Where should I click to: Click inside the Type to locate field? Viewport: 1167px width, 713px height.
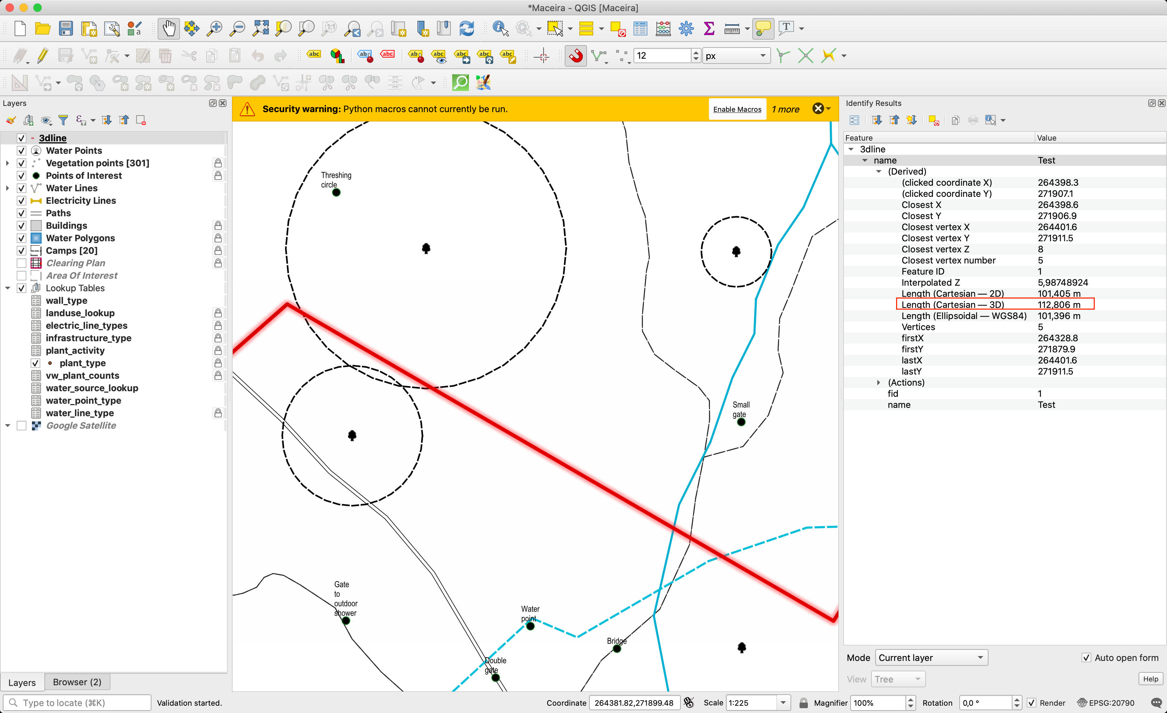[76, 703]
